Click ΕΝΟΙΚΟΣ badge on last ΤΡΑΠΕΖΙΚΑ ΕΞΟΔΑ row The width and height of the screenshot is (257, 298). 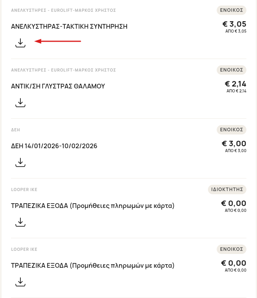pos(231,249)
